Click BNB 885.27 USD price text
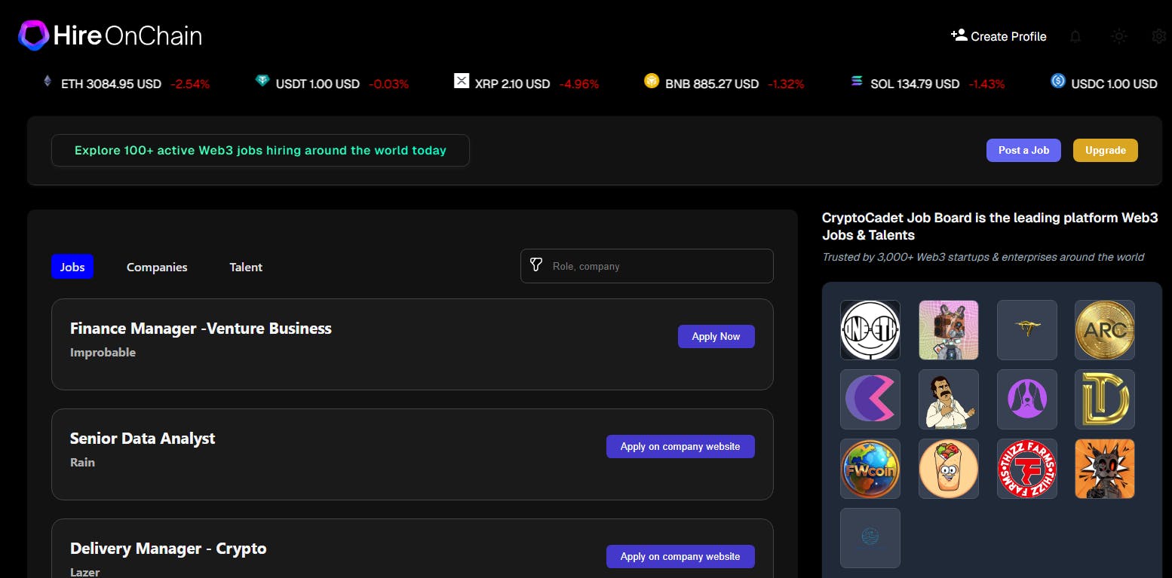 coord(712,84)
